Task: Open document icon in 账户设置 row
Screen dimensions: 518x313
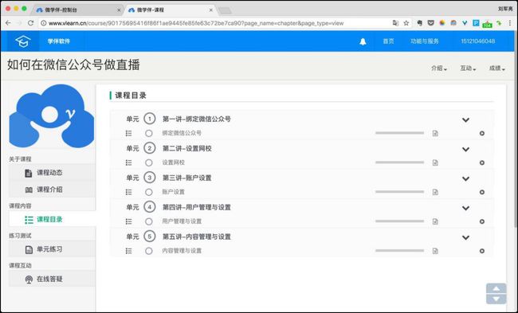Action: 435,192
